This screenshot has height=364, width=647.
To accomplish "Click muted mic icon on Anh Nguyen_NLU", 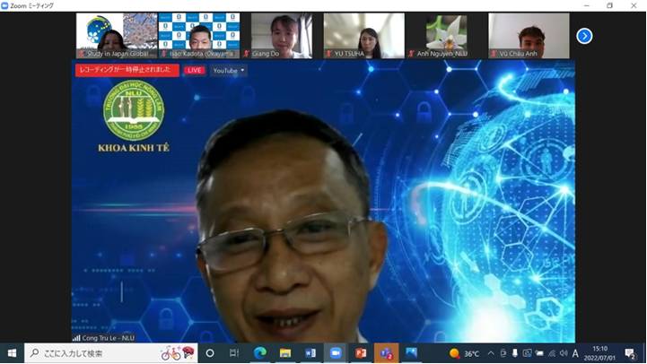I will [x=411, y=54].
